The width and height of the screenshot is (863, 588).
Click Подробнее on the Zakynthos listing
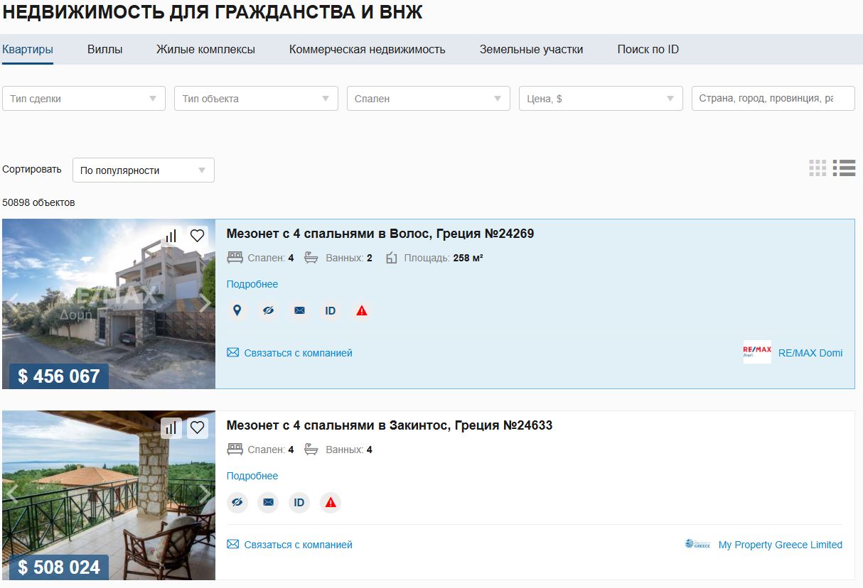click(x=252, y=476)
